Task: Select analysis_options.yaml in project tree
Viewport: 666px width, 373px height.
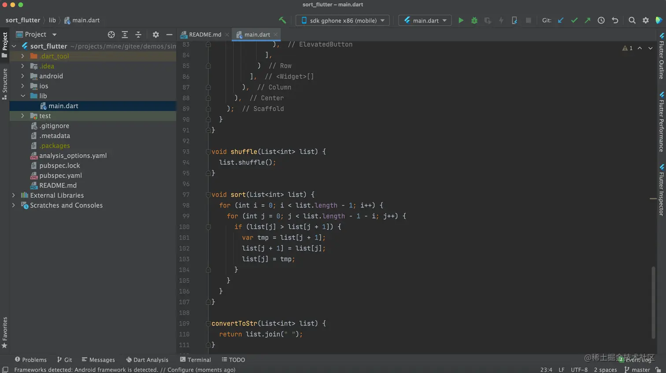Action: [73, 155]
